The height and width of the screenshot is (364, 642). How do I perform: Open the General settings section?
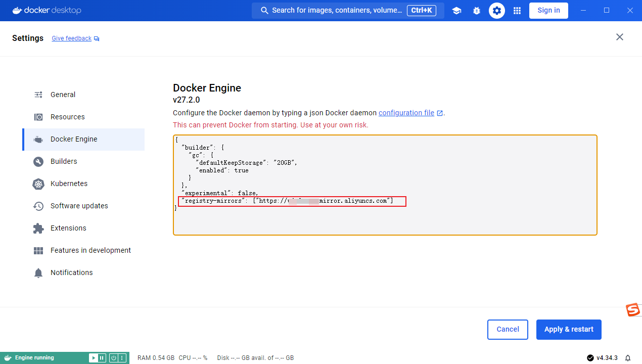click(x=83, y=95)
